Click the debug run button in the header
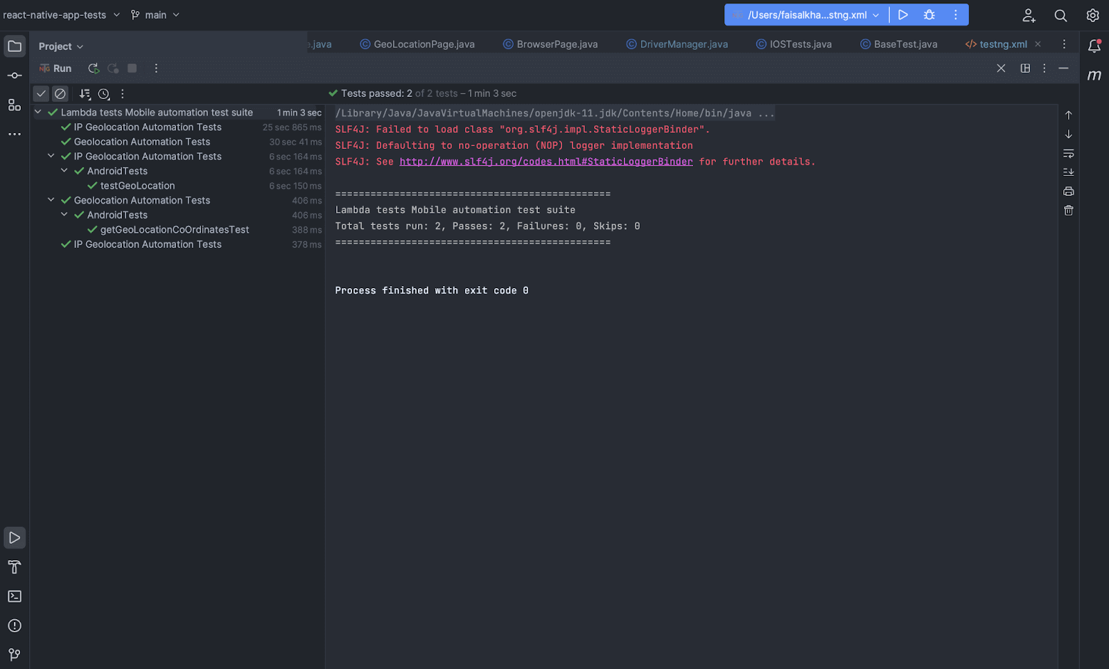The width and height of the screenshot is (1109, 669). (x=929, y=14)
